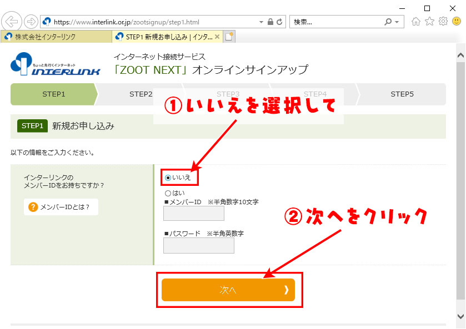Click the STEP5 progress step
This screenshot has height=329, width=466.
pos(402,94)
